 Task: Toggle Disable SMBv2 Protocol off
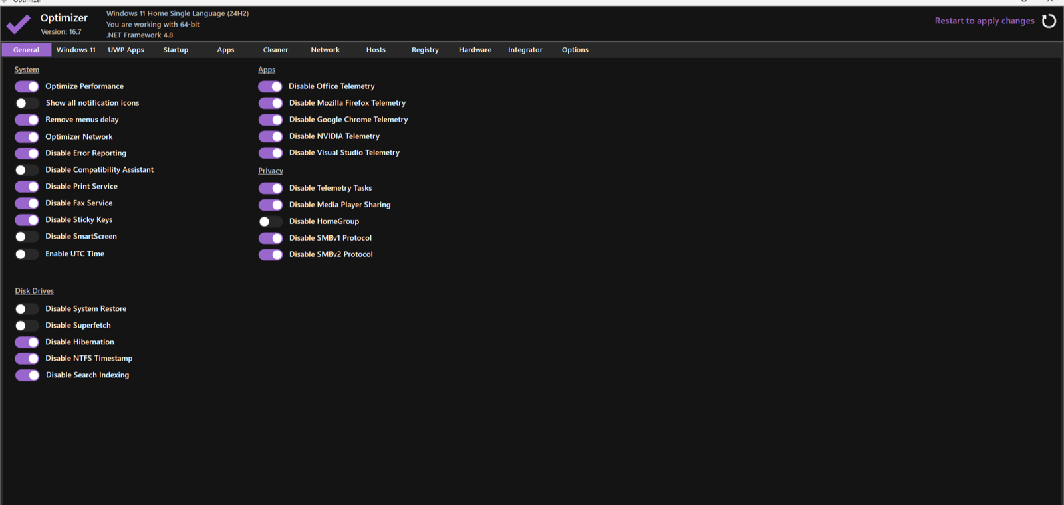coord(271,254)
